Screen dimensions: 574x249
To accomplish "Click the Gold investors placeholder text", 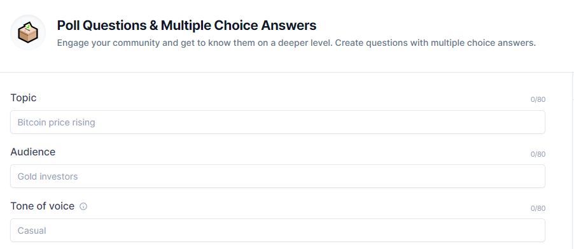I will pos(48,176).
